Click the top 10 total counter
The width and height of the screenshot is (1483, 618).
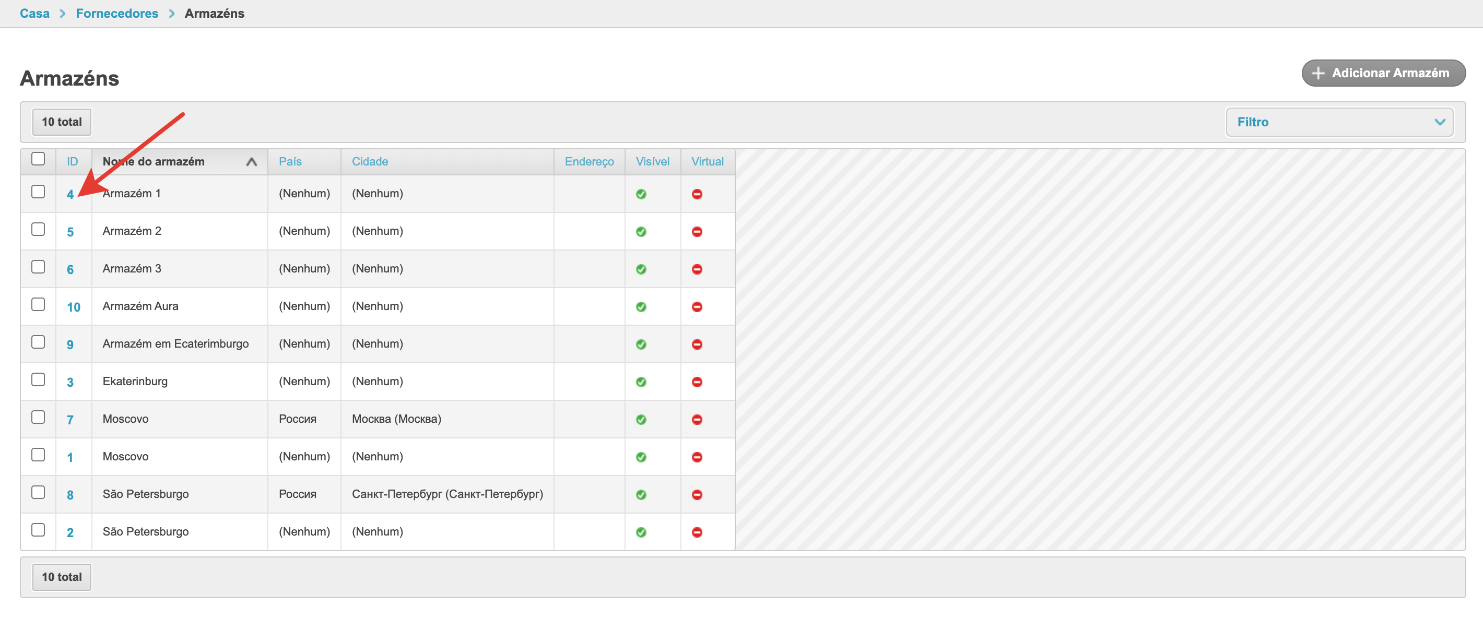tap(62, 122)
